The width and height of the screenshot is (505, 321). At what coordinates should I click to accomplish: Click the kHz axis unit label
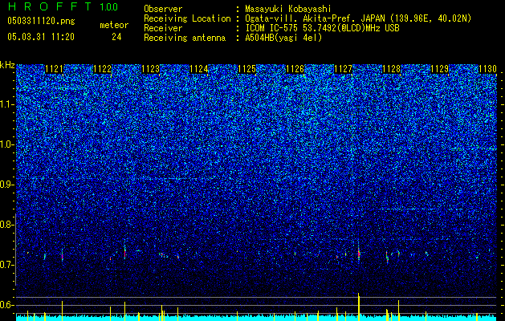click(7, 65)
